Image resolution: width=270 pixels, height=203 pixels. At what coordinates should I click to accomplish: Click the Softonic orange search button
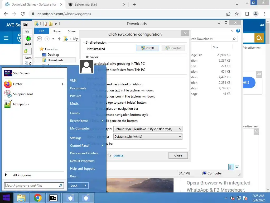pos(259,38)
